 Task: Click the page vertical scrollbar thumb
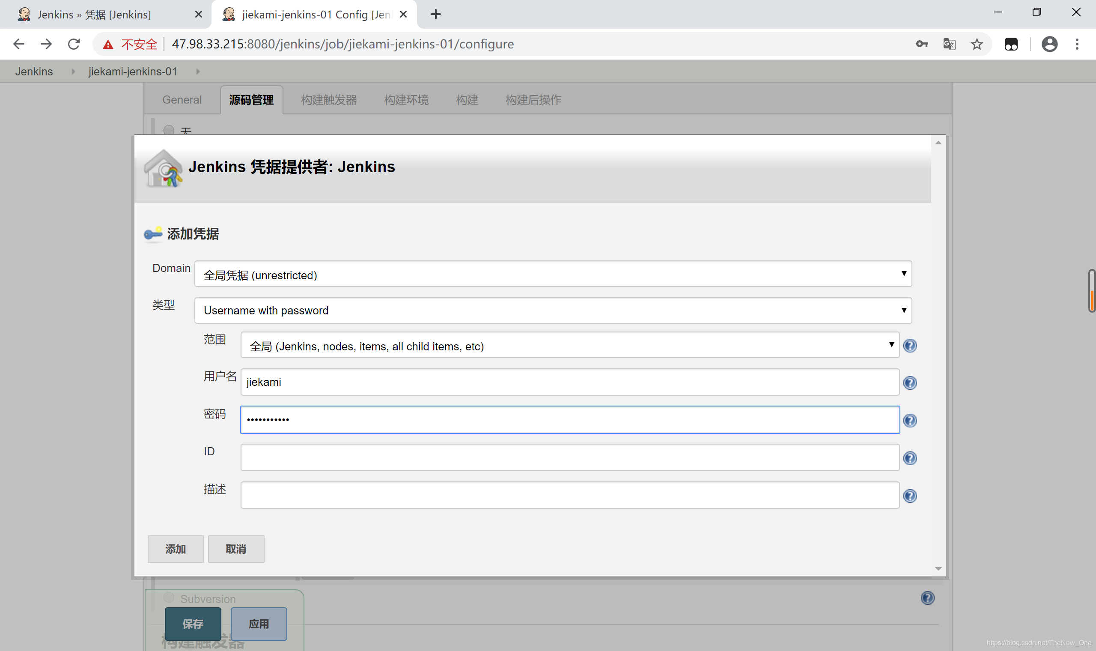pos(1092,290)
